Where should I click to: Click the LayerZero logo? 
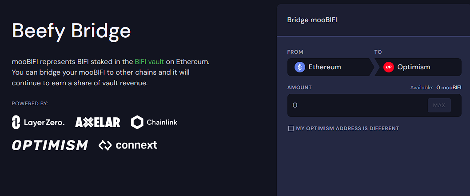point(38,122)
